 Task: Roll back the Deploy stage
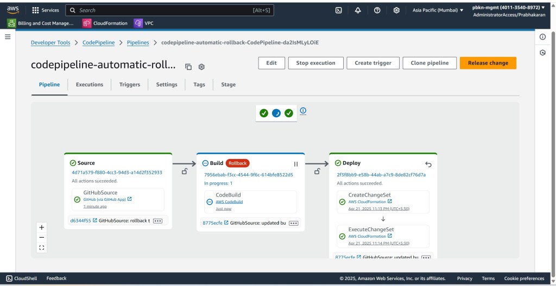click(428, 164)
